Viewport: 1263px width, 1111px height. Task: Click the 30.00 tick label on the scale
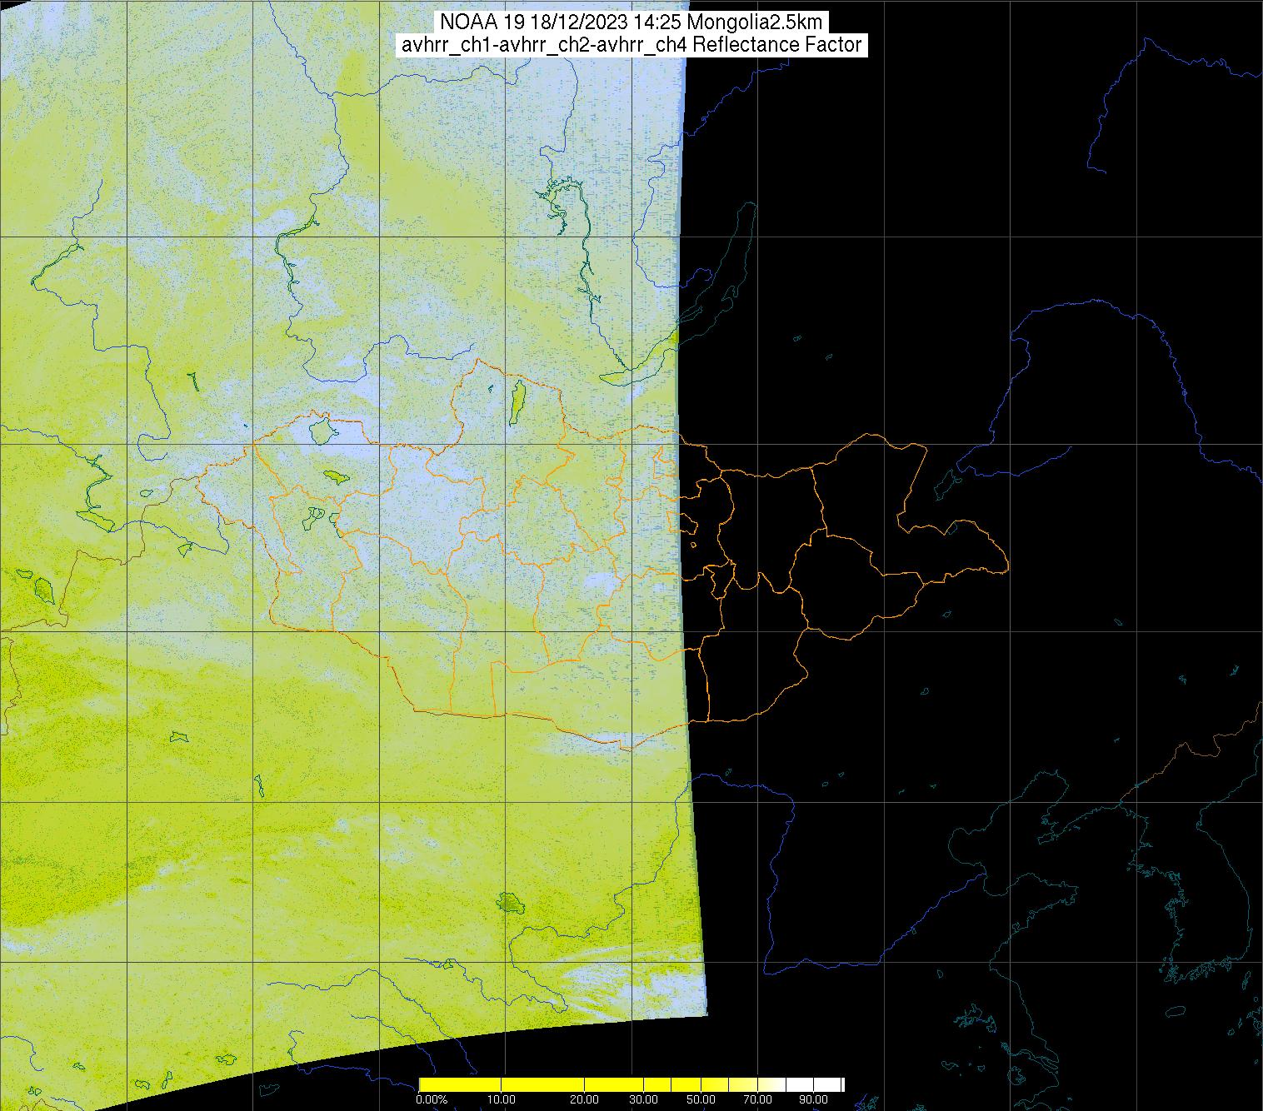pos(642,1099)
